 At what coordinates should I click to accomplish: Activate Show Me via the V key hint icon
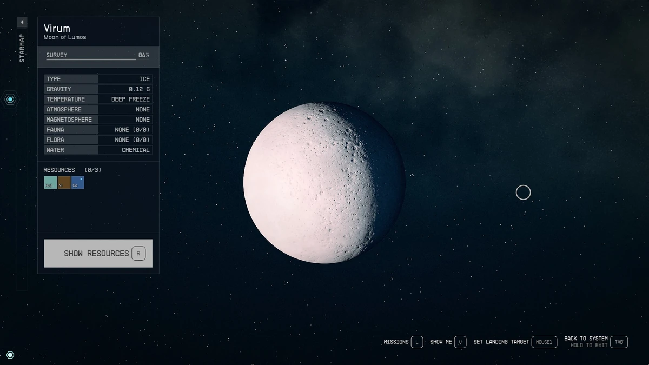460,342
